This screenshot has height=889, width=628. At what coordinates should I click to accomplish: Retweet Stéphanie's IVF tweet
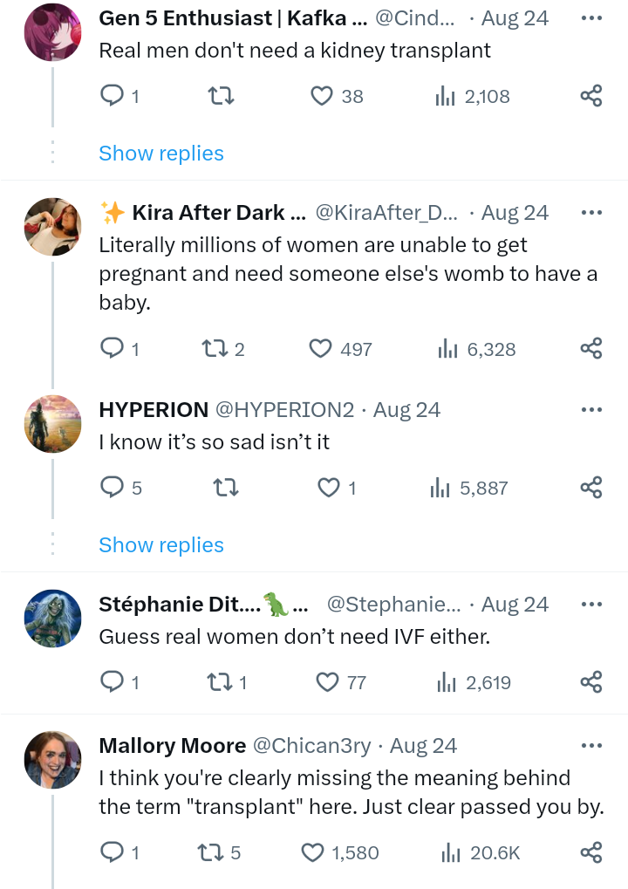pos(215,682)
